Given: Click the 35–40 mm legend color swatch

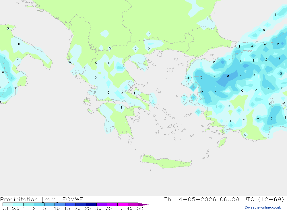Looking at the screenshot, I should (112, 204).
